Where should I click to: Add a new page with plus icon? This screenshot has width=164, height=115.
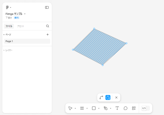tap(48, 34)
